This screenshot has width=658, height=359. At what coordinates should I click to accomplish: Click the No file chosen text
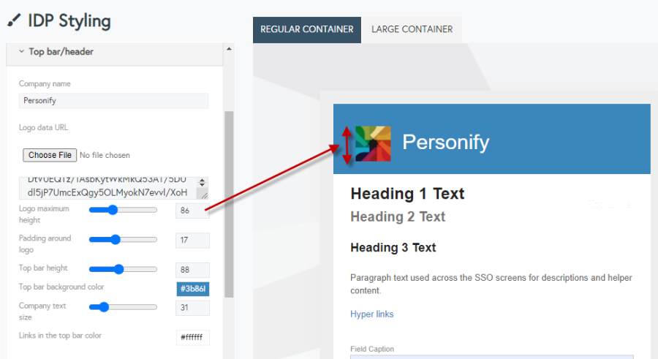[x=105, y=155]
